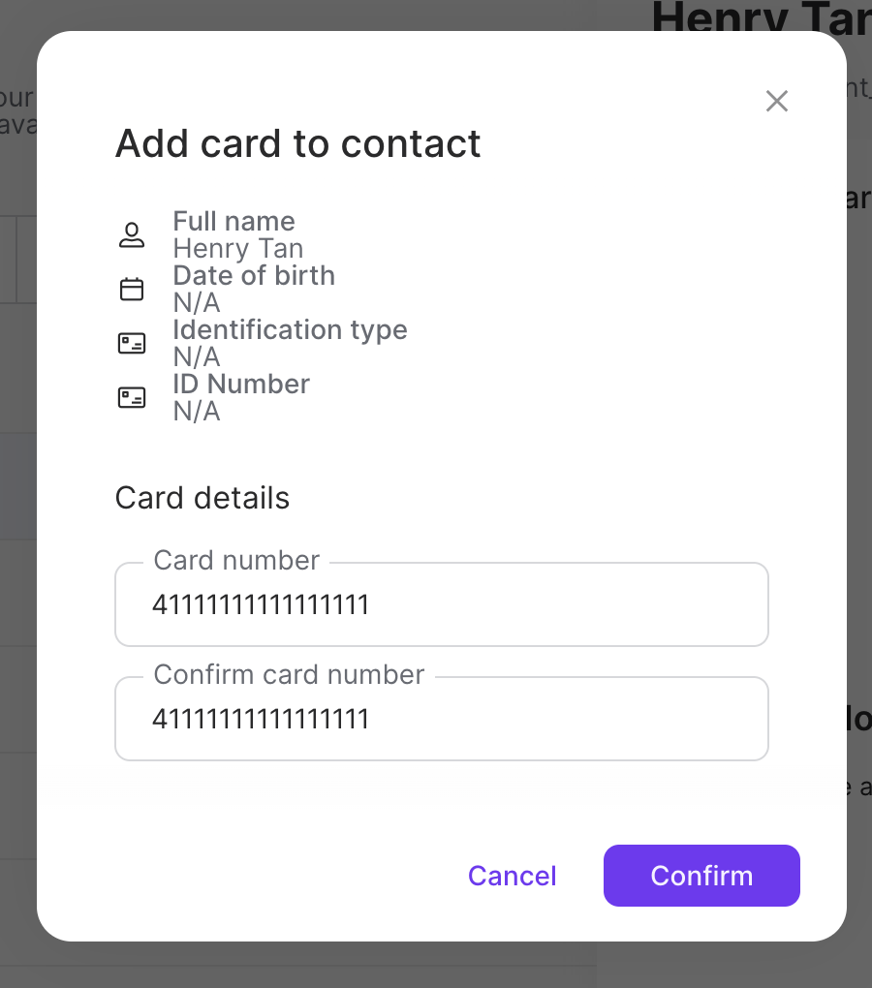Select the Card details section heading
This screenshot has height=988, width=872.
pos(202,498)
